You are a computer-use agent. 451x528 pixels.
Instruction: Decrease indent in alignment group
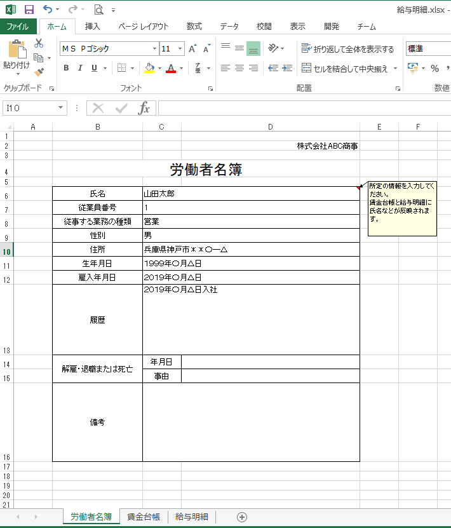tap(273, 69)
